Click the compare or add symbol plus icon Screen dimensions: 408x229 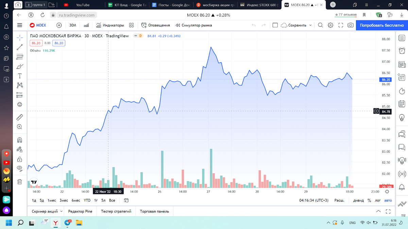59,25
